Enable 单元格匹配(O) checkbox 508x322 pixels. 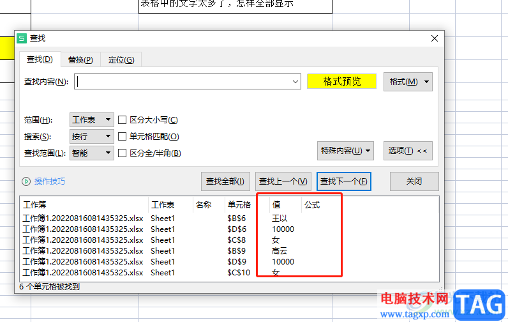(122, 137)
